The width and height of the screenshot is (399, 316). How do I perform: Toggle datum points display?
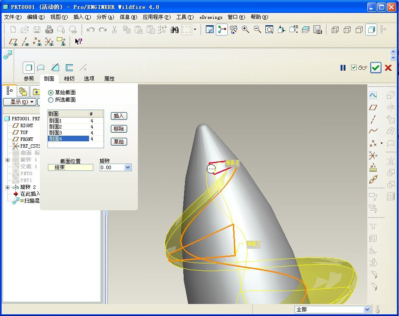pos(37,42)
